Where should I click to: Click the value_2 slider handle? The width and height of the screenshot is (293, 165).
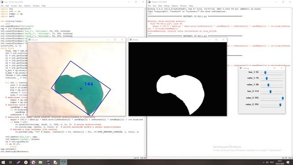pos(280,105)
